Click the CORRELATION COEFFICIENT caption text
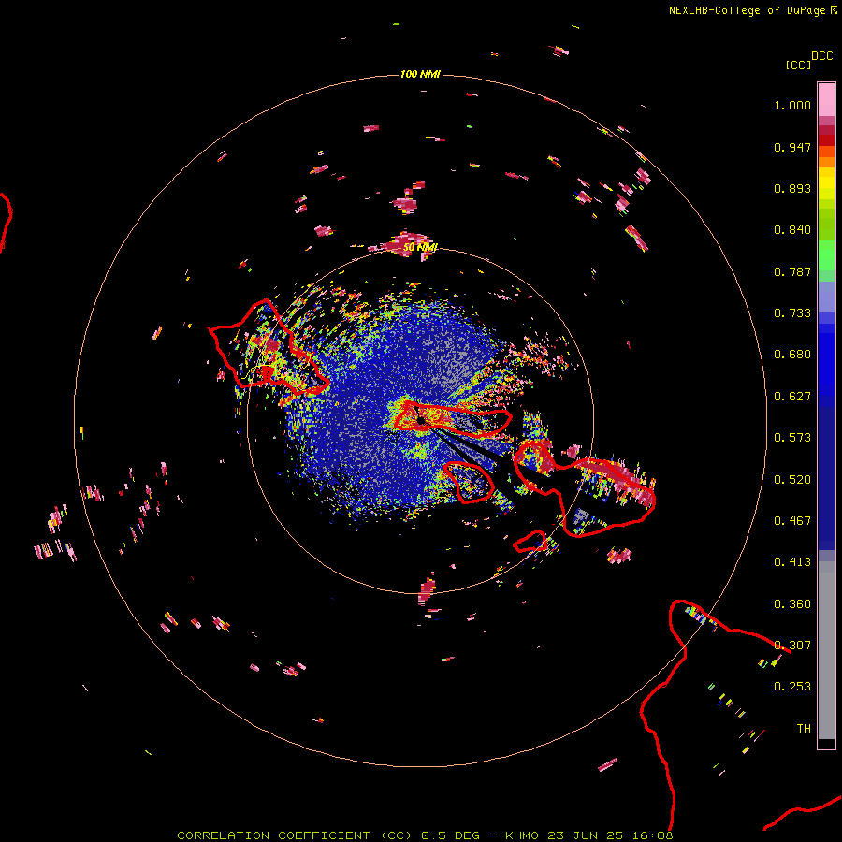The width and height of the screenshot is (842, 842). tap(273, 835)
